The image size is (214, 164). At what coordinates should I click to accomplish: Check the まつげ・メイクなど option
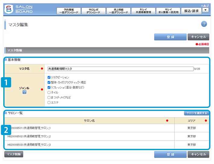[49, 97]
